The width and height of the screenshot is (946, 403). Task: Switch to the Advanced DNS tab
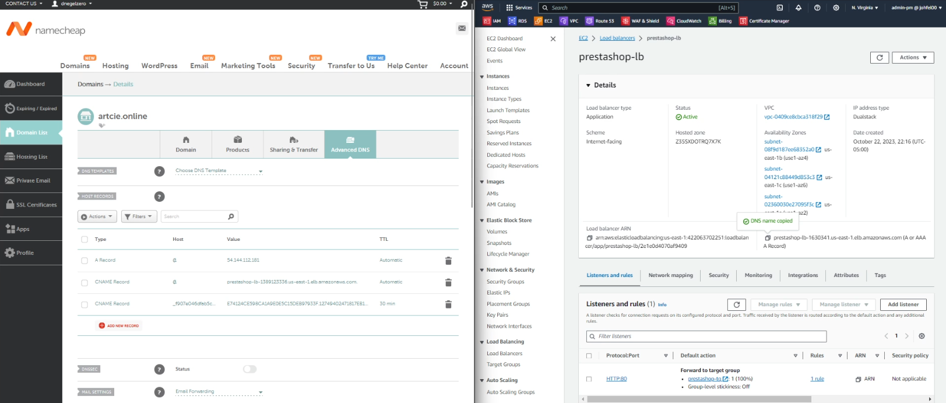click(350, 145)
